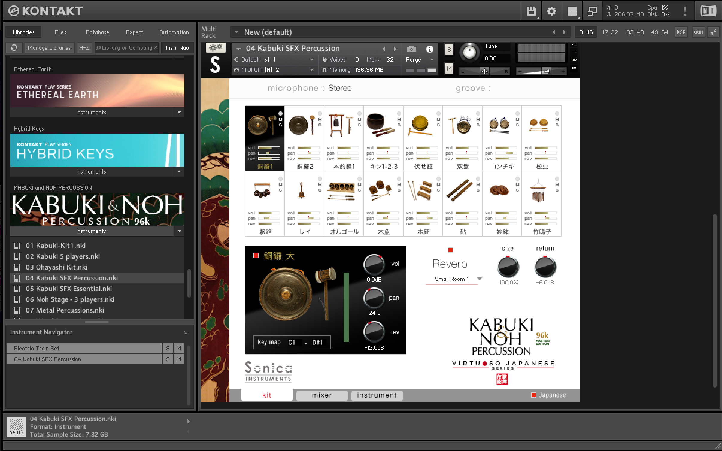Select the 砧 wooden sticks cell

coord(462,204)
